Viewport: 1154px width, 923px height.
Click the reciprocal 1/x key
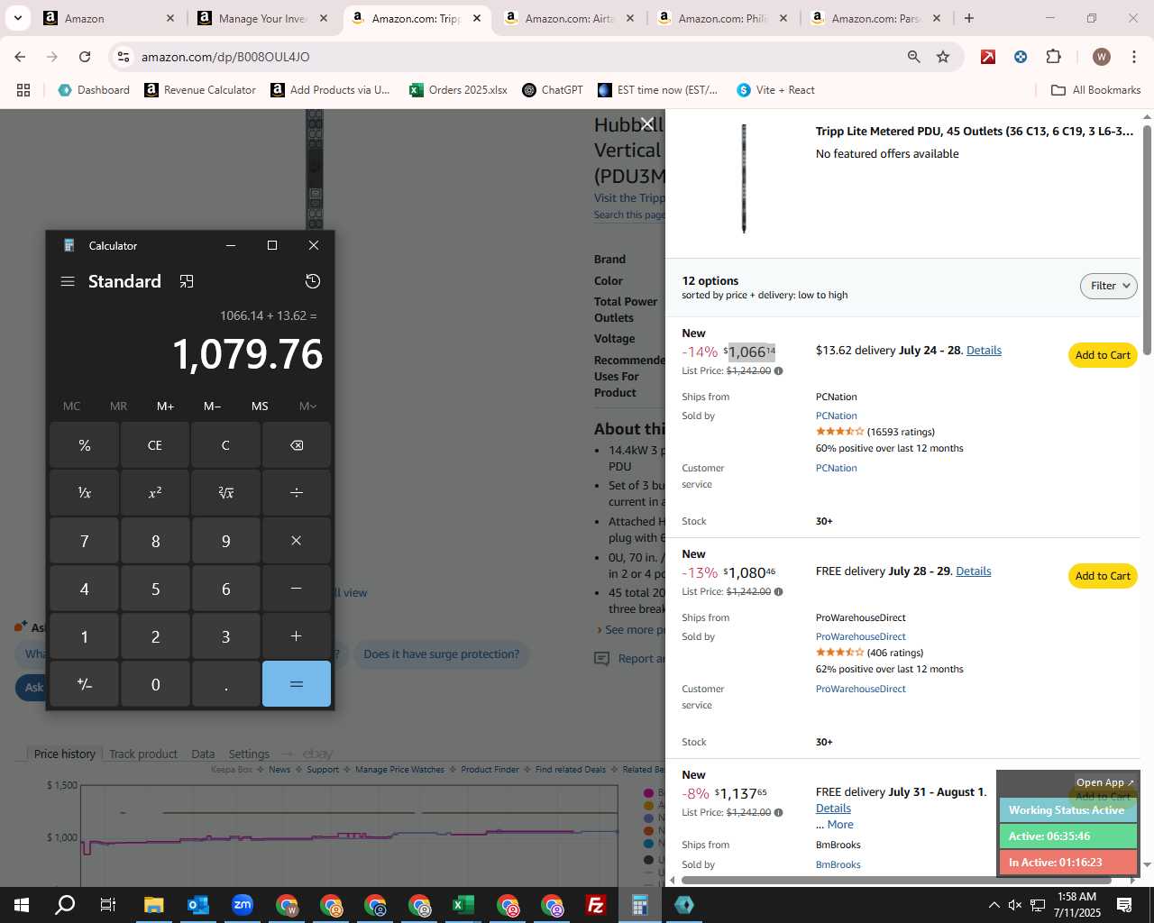tap(85, 493)
